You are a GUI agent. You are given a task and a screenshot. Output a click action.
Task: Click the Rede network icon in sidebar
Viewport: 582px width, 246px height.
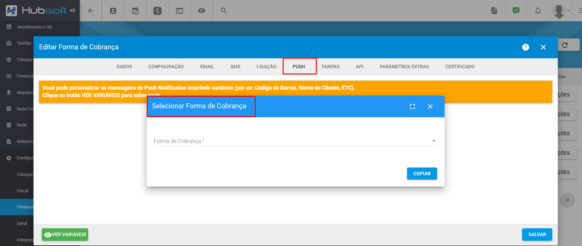tap(9, 125)
